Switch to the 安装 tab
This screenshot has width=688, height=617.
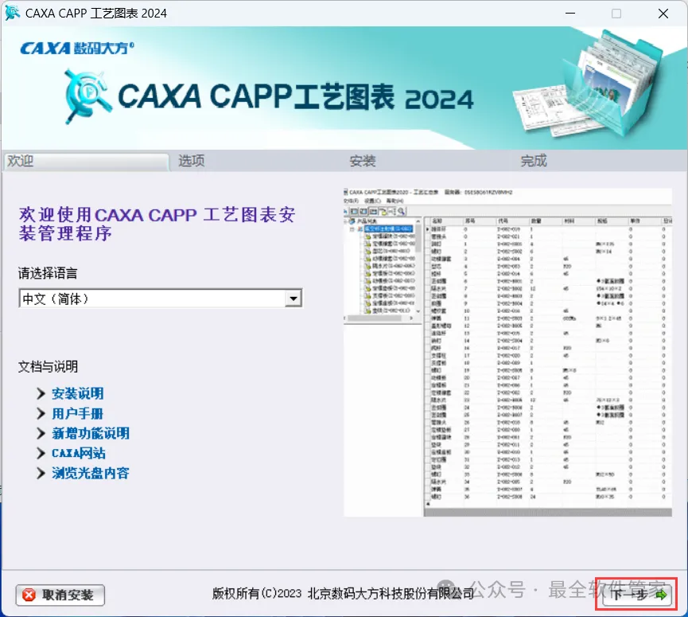click(363, 161)
